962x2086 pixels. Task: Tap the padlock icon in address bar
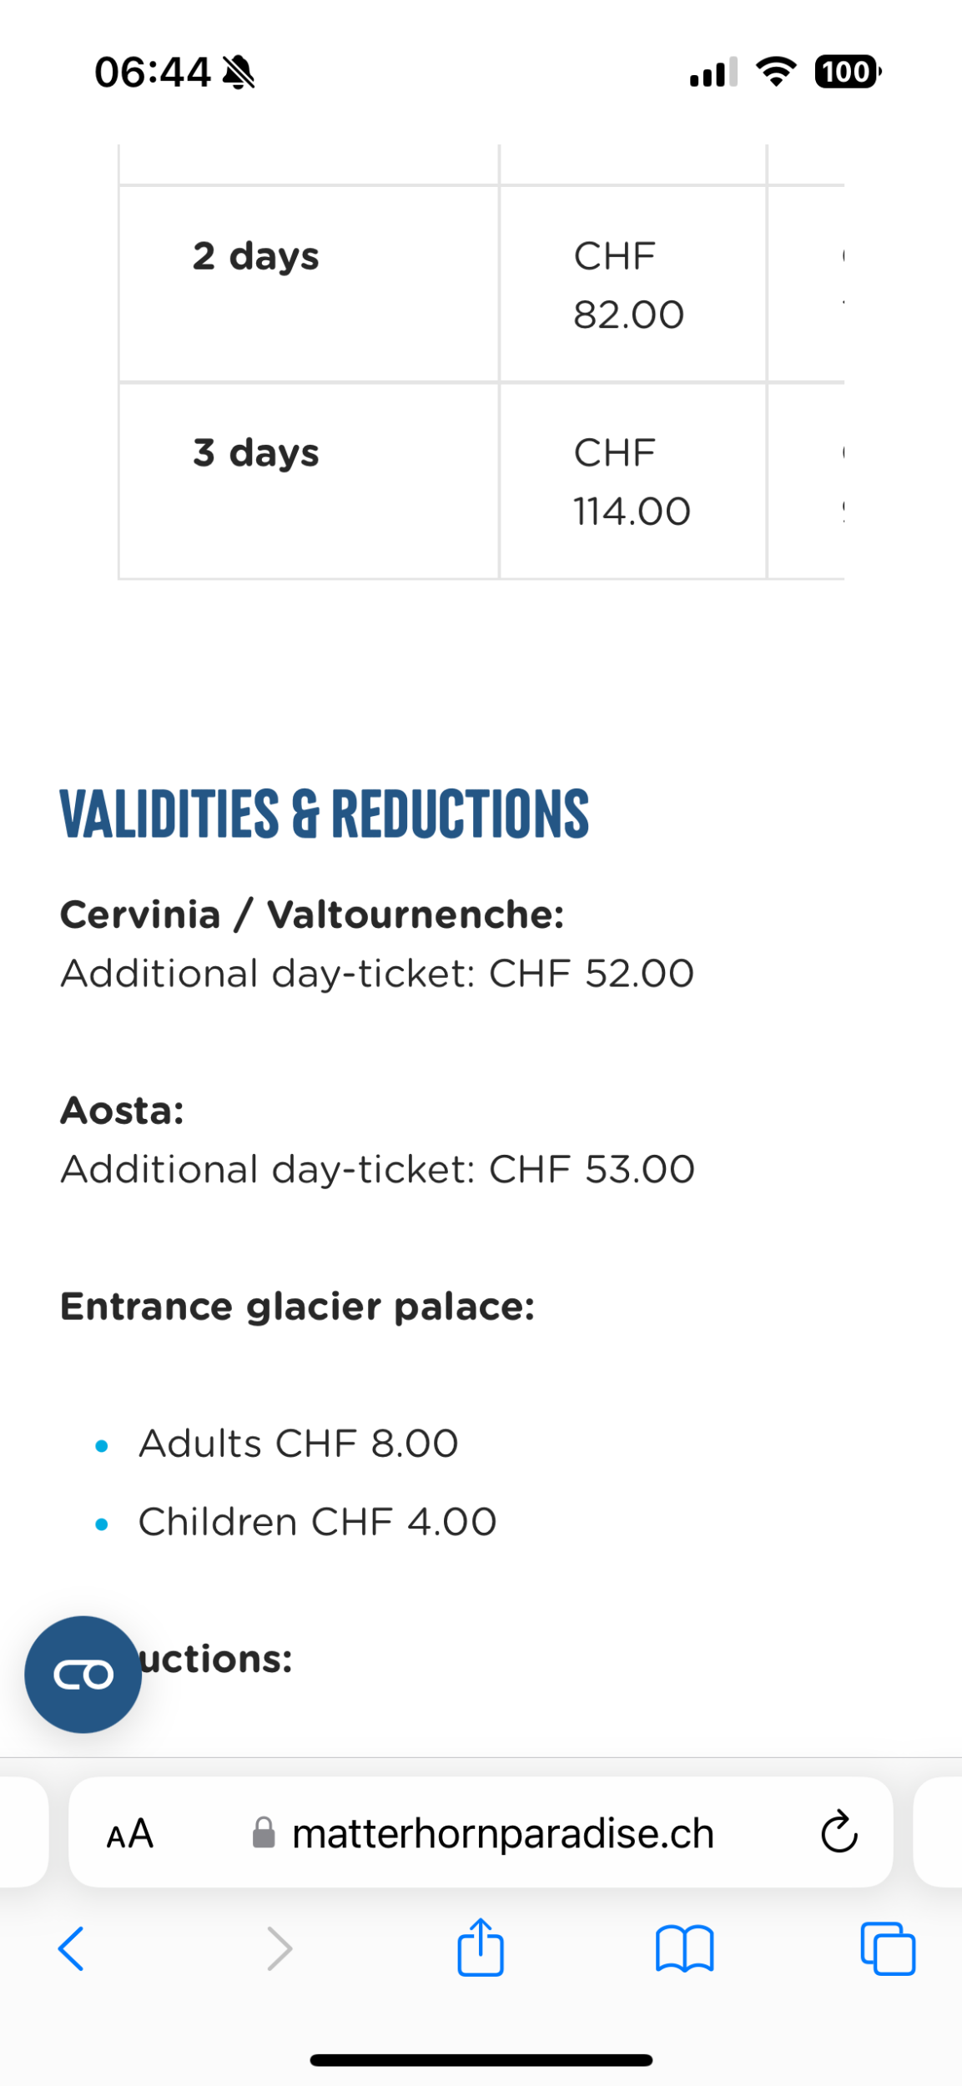pyautogui.click(x=264, y=1833)
